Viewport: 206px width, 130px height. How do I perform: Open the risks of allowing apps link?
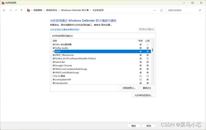pos(65,30)
